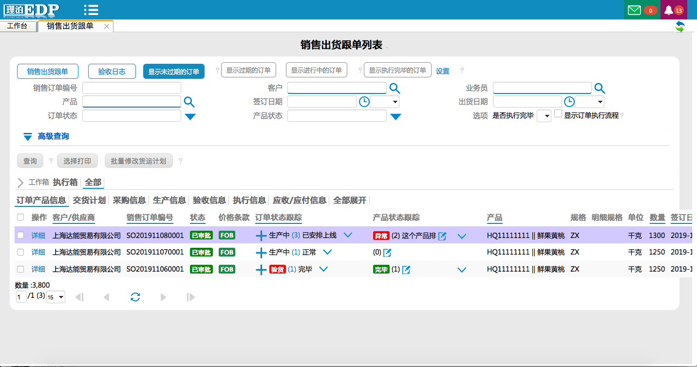This screenshot has width=697, height=367.
Task: Open the 订单状态 dropdown arrow
Action: coord(190,116)
